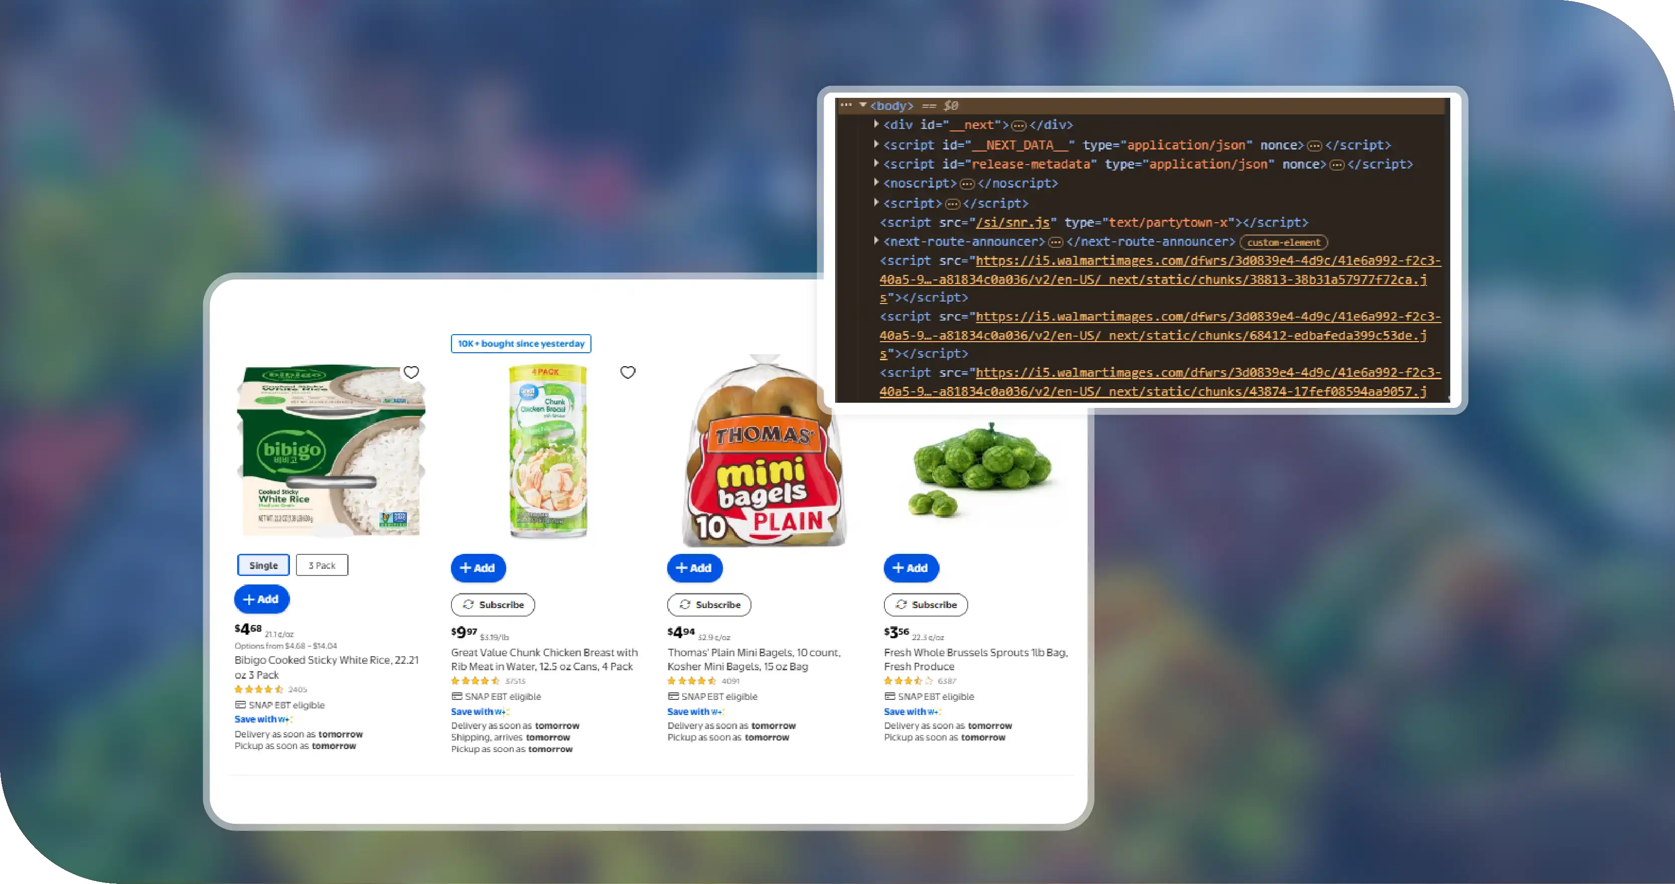Viewport: 1675px width, 884px height.
Task: Open the chunks/68412 script URL
Action: click(x=1160, y=335)
